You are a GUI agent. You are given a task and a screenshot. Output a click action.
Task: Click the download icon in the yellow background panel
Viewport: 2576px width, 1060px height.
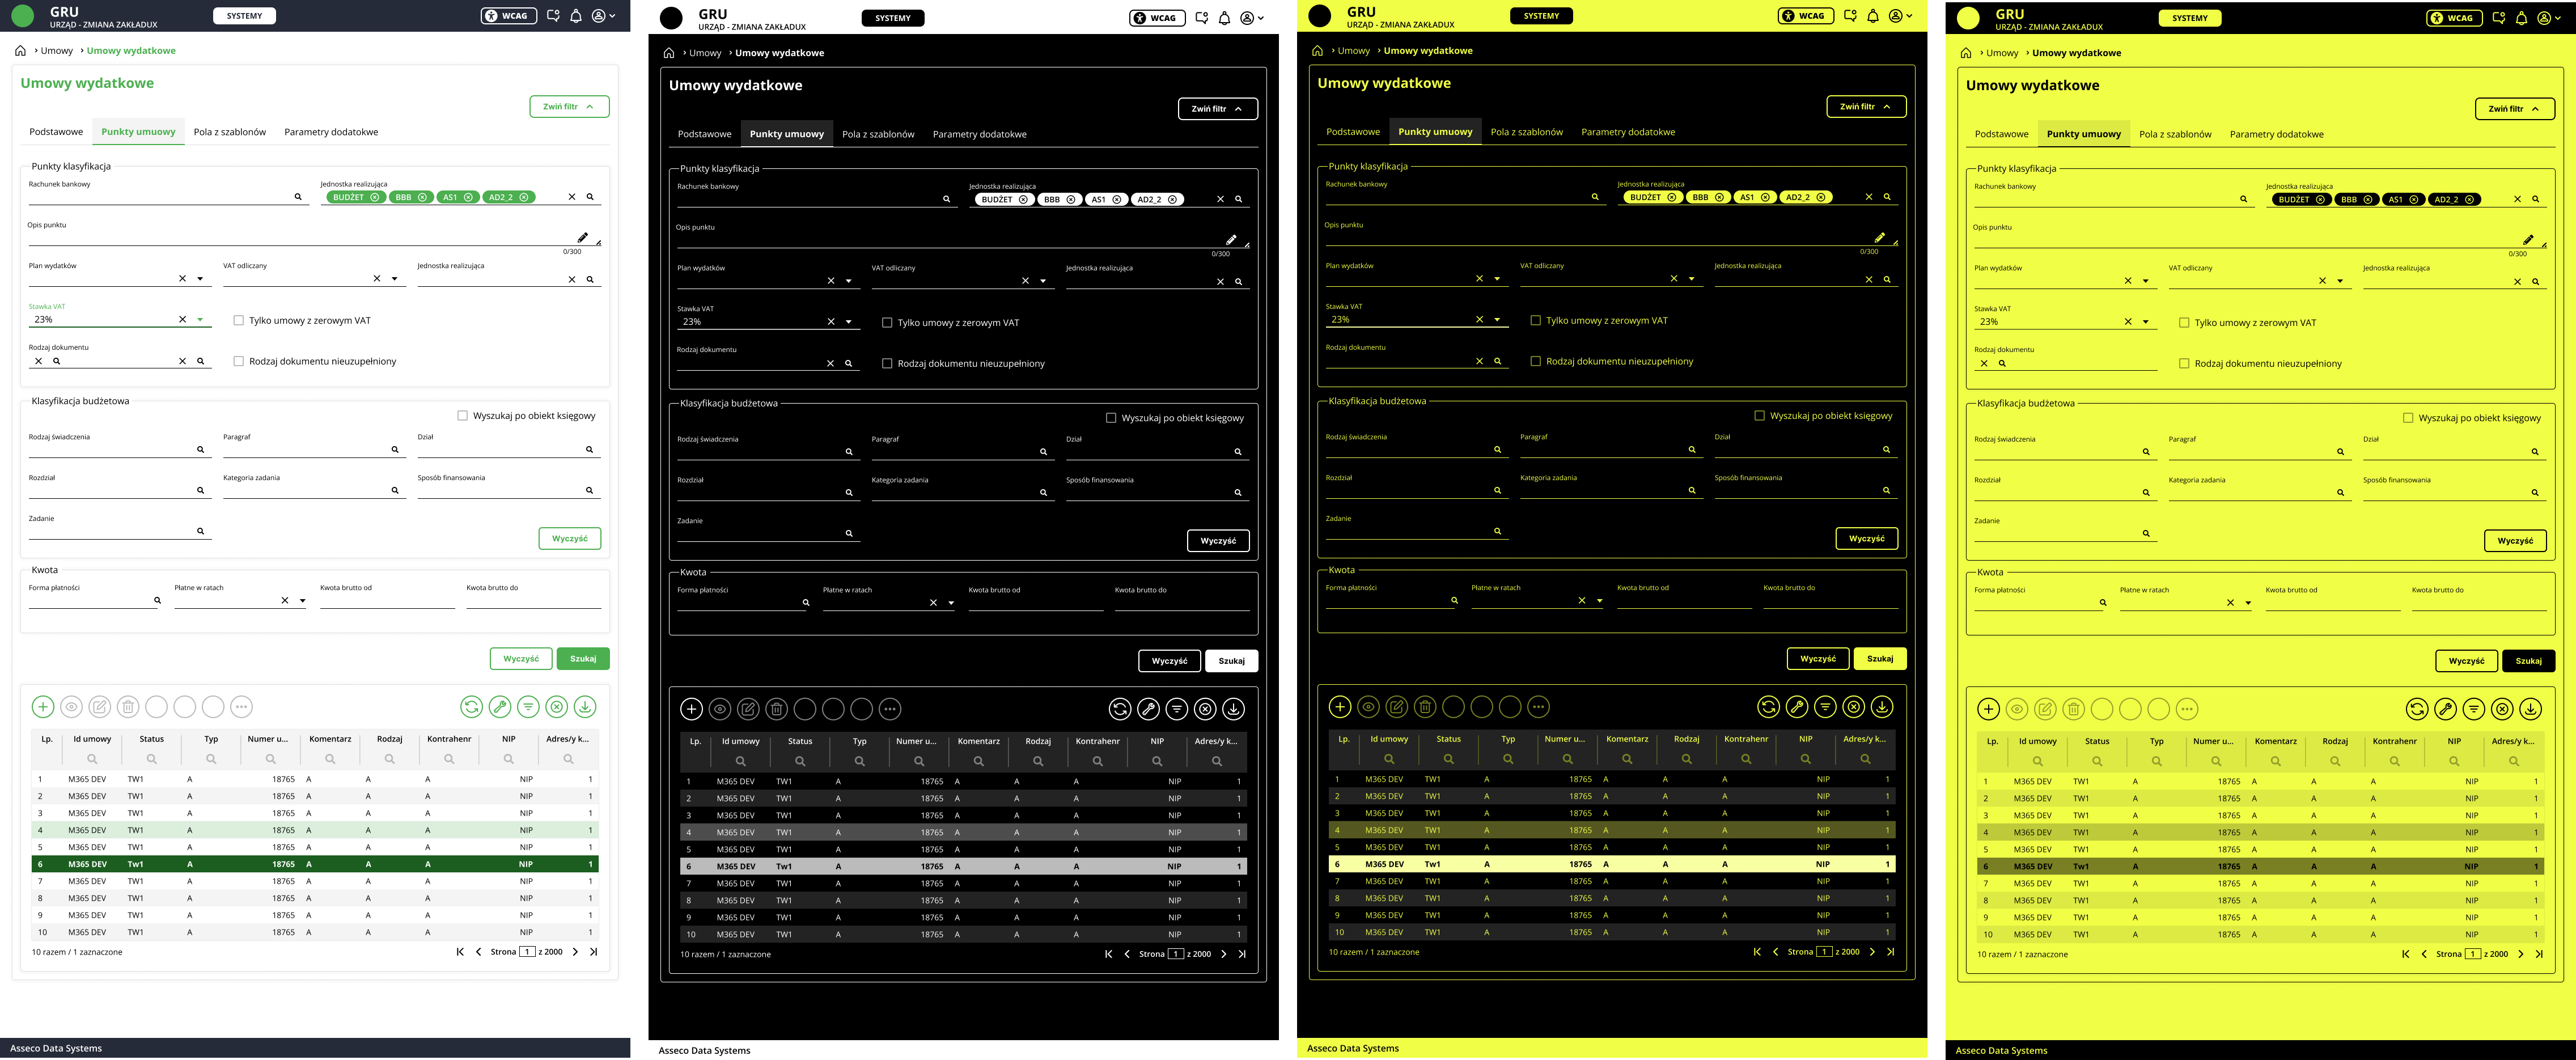[x=2530, y=709]
